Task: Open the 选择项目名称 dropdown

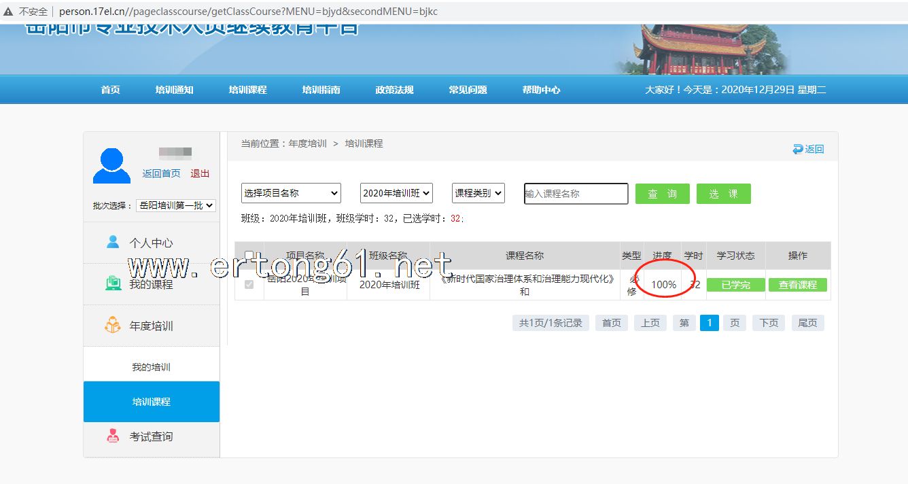Action: [291, 193]
